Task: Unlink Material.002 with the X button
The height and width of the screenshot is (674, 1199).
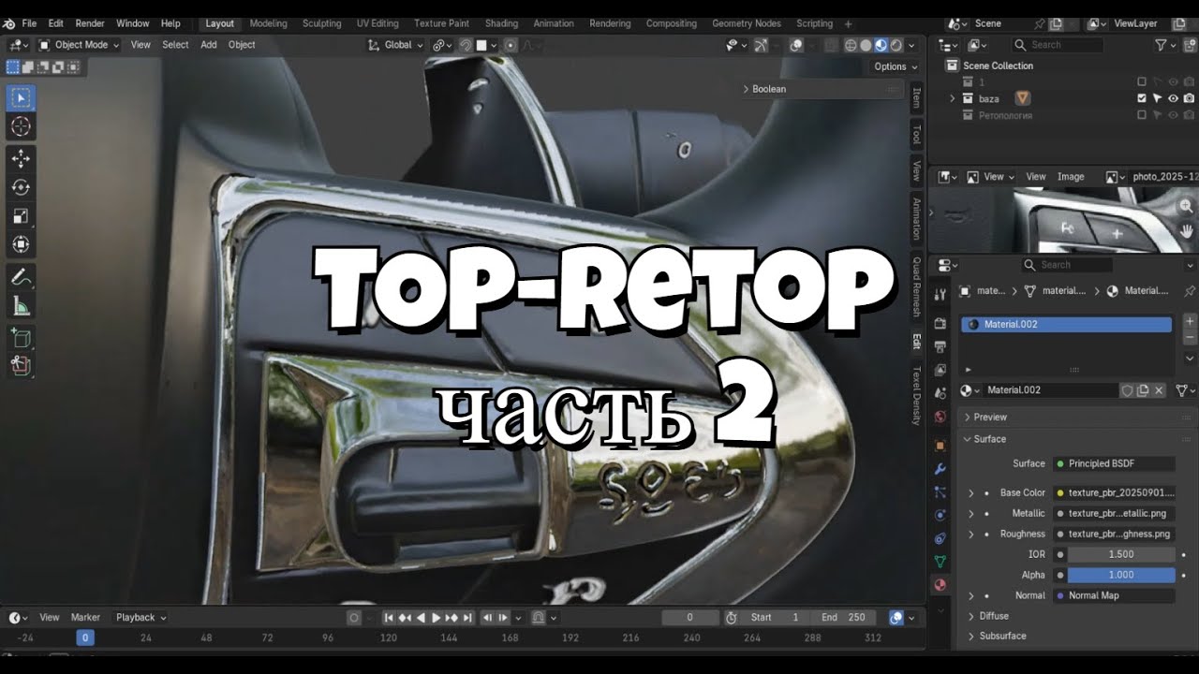Action: [1159, 390]
